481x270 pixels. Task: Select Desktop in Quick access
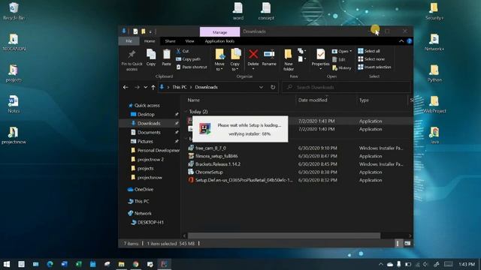(146, 114)
